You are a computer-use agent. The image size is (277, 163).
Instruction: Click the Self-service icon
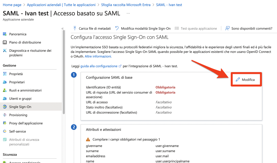[x=5, y=131]
